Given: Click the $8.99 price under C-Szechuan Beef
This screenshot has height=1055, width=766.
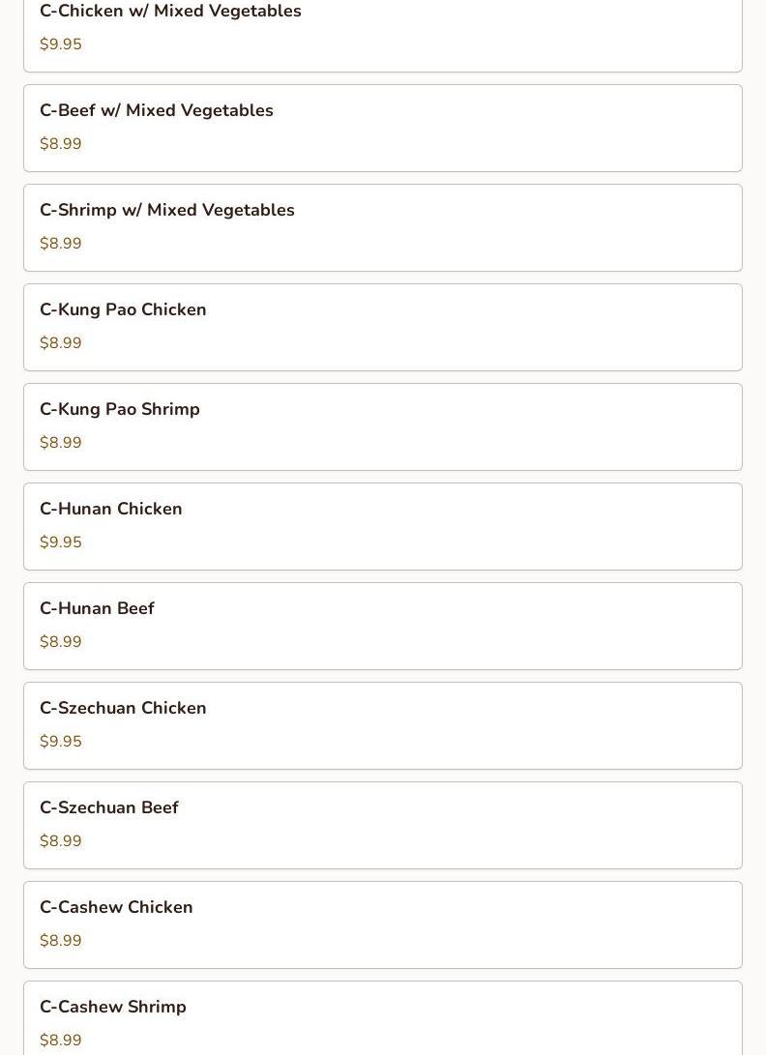Looking at the screenshot, I should (61, 841).
